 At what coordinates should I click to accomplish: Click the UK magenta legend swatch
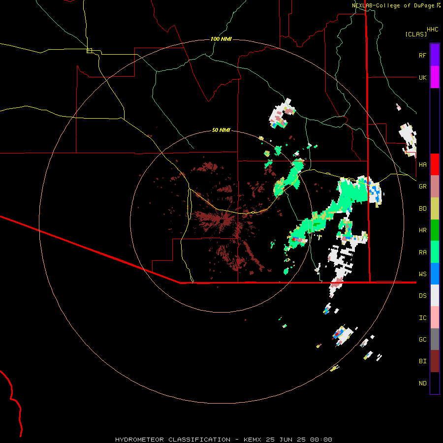pos(435,77)
